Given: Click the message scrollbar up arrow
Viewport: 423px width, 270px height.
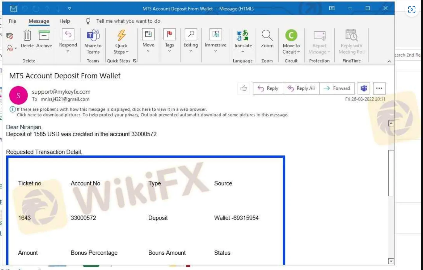Looking at the screenshot, I should [391, 123].
